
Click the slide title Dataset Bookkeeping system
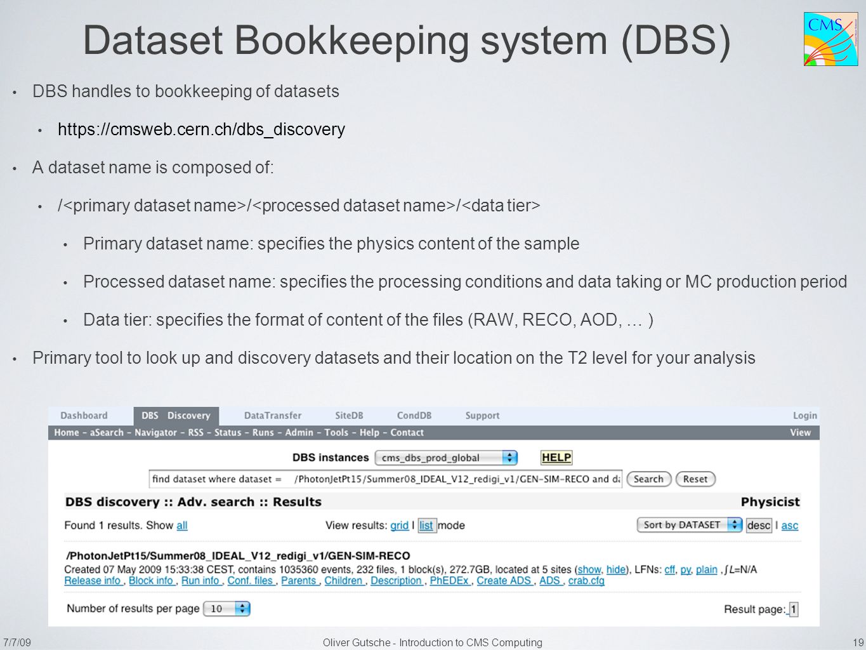[x=406, y=41]
